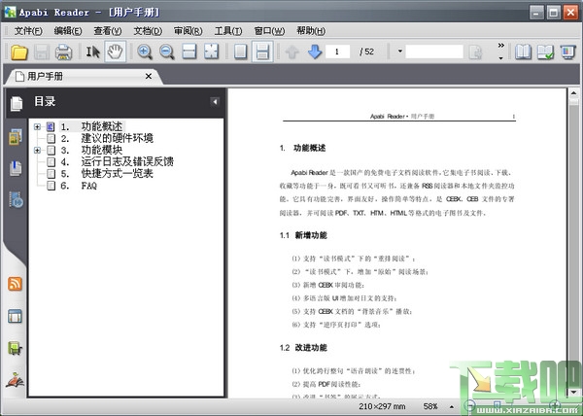Select the 用户手册 document tab
The height and width of the screenshot is (416, 583).
pyautogui.click(x=84, y=77)
